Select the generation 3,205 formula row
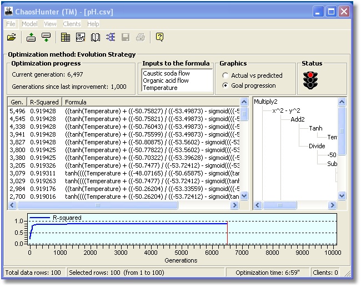Image resolution: width=361 pixels, height=287 pixels. pos(124,165)
